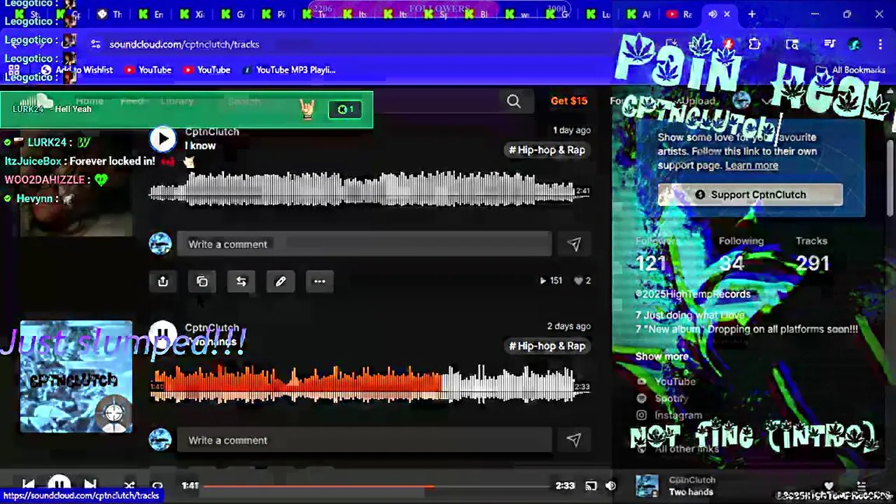The width and height of the screenshot is (896, 504).
Task: Mute the active tab via speaker icon
Action: [713, 14]
